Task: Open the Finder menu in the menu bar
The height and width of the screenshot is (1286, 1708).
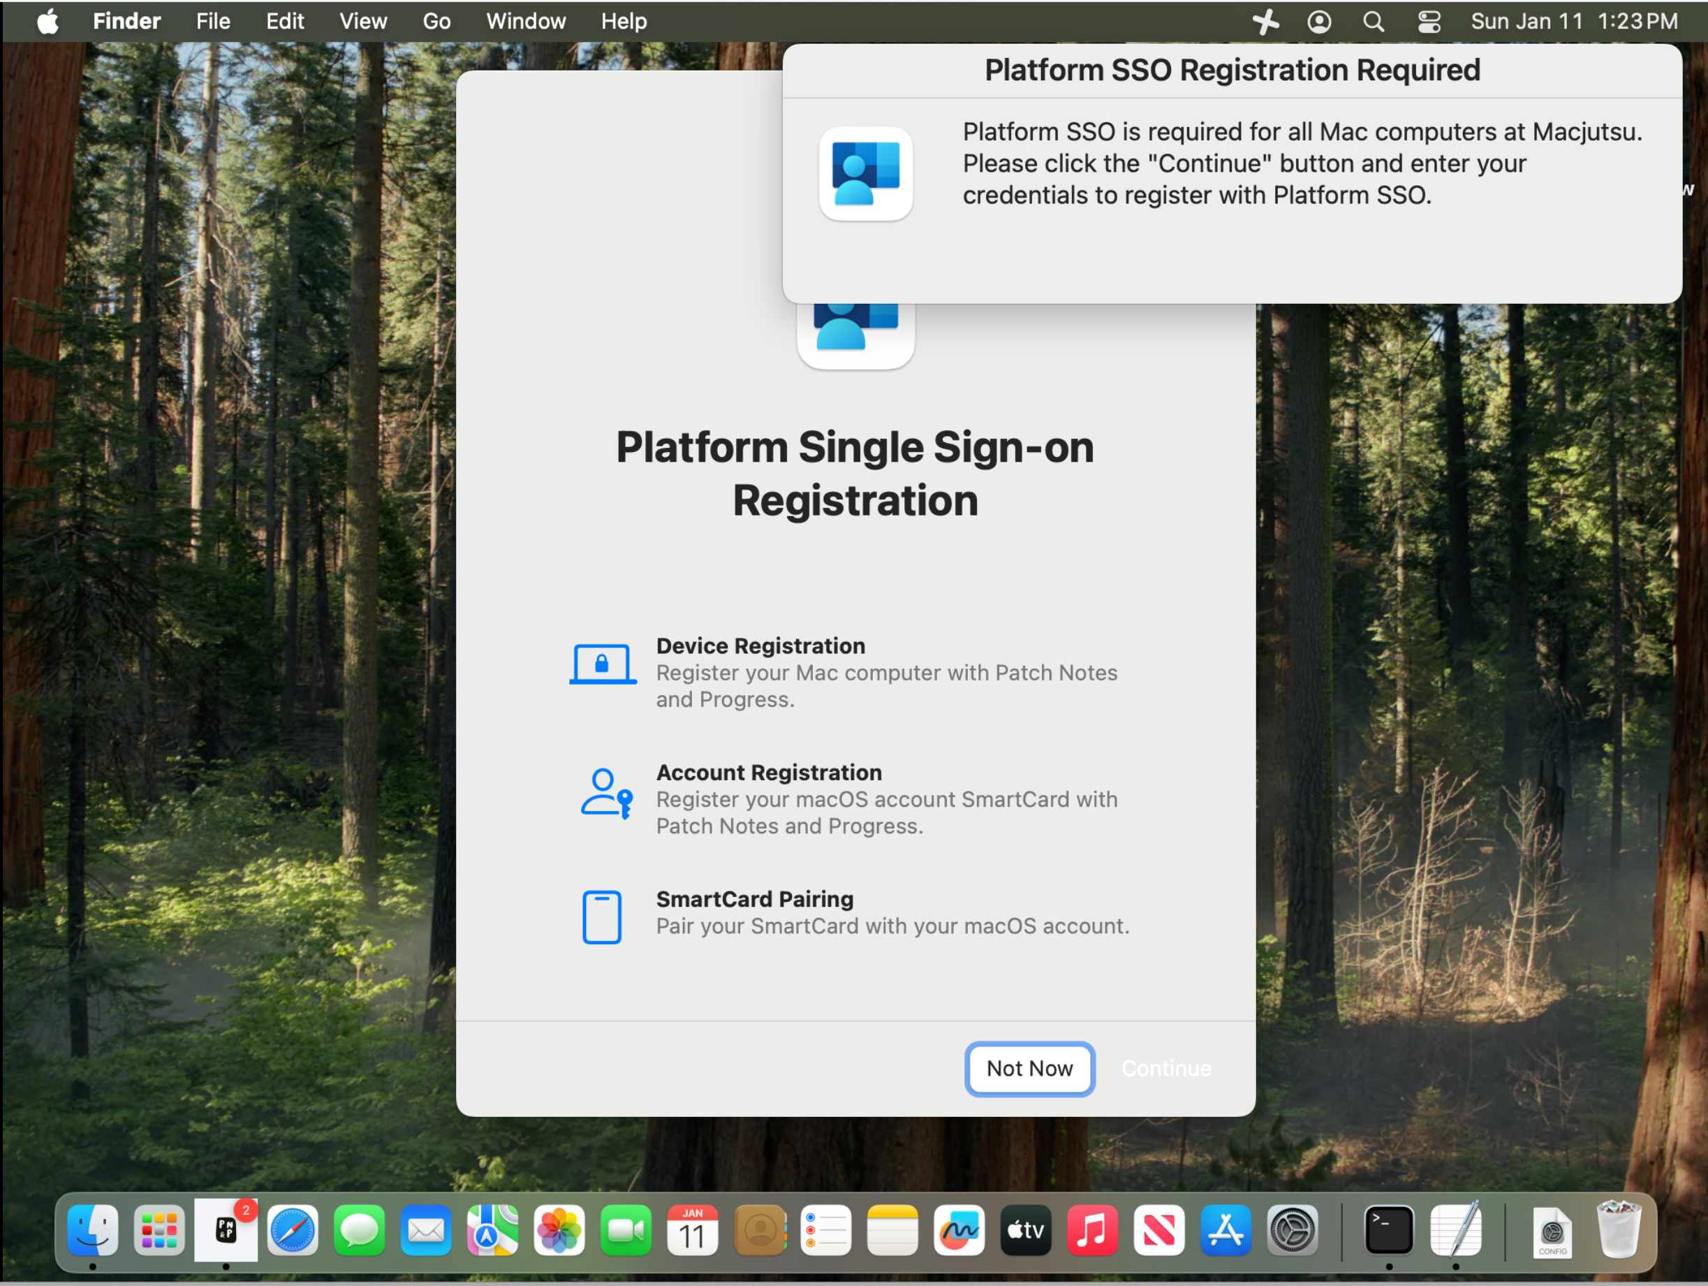Action: pos(126,21)
